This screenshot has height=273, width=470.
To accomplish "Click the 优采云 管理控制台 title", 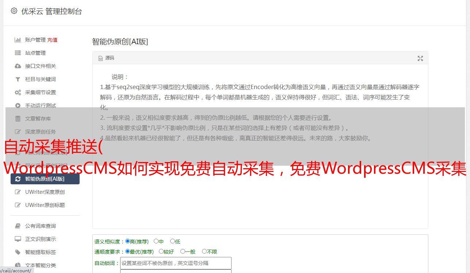I will click(52, 11).
